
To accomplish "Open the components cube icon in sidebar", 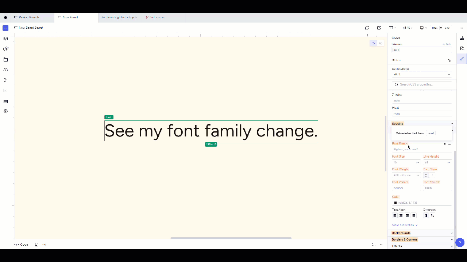I will coord(5,39).
